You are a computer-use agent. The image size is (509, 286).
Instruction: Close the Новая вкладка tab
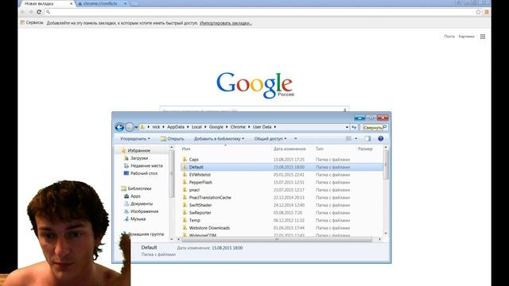pos(72,3)
